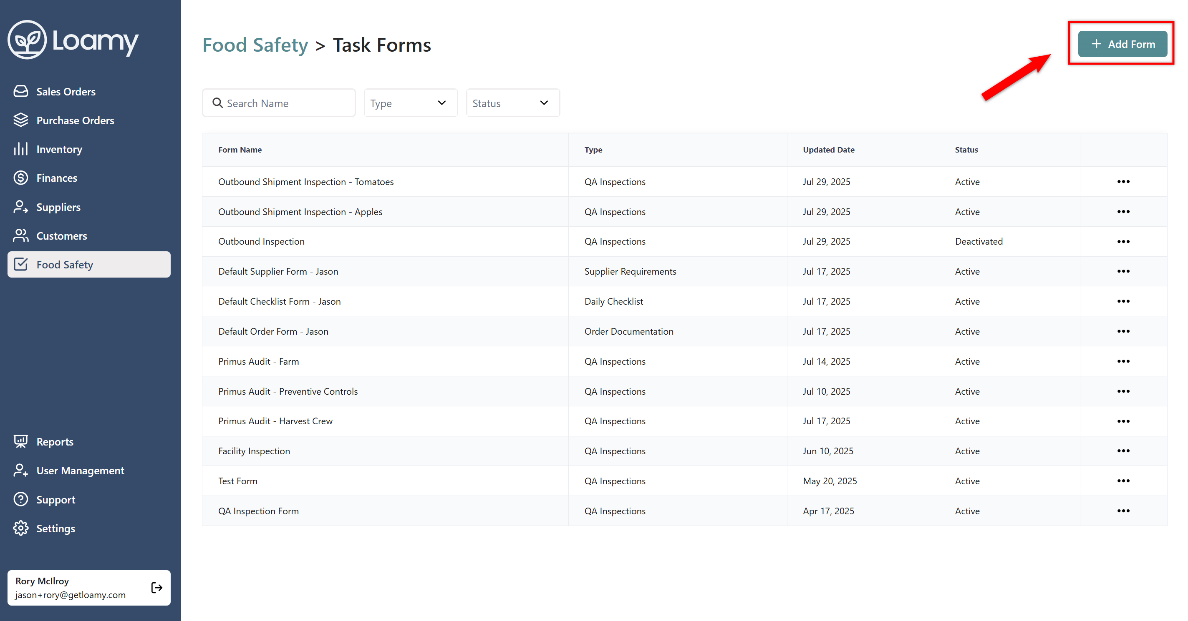Open actions menu for Primus Audit - Farm
The height and width of the screenshot is (621, 1188).
(x=1123, y=361)
